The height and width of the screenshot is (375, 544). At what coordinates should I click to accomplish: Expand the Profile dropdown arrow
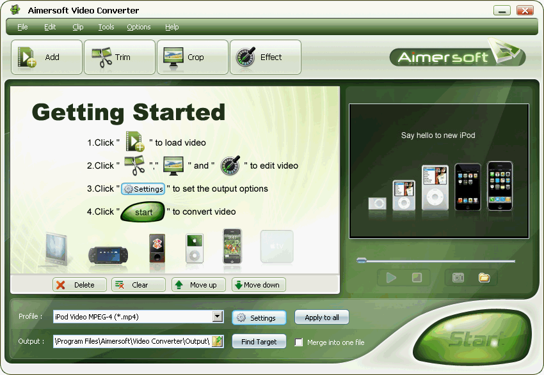pos(218,316)
